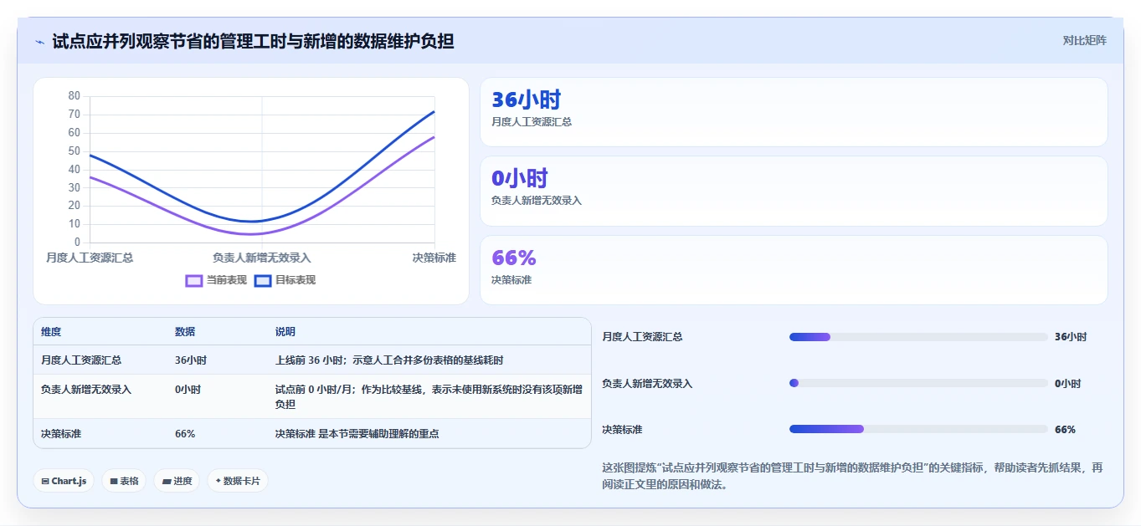Click the page title 试点应并列观察节省的管理工时
The image size is (1141, 526).
[x=253, y=41]
